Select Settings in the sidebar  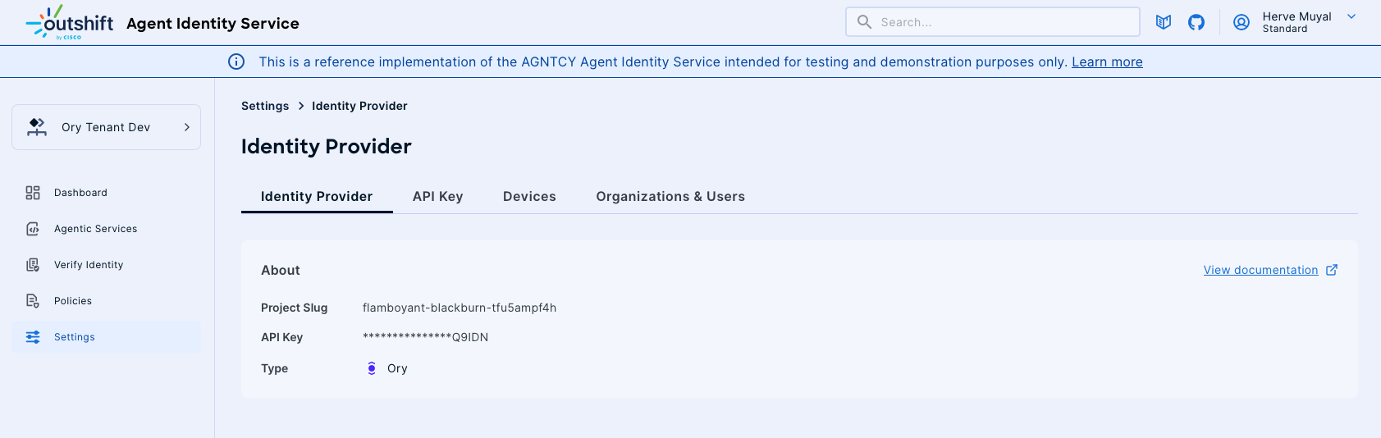pos(106,337)
